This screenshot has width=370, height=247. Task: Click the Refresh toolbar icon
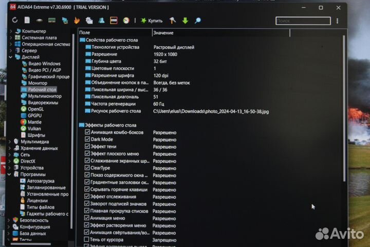15,21
